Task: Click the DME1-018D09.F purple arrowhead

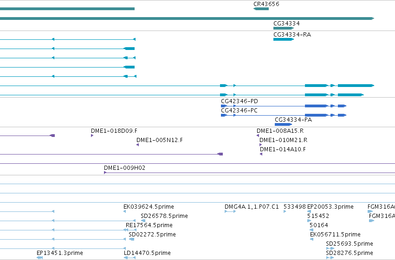Action: point(92,136)
